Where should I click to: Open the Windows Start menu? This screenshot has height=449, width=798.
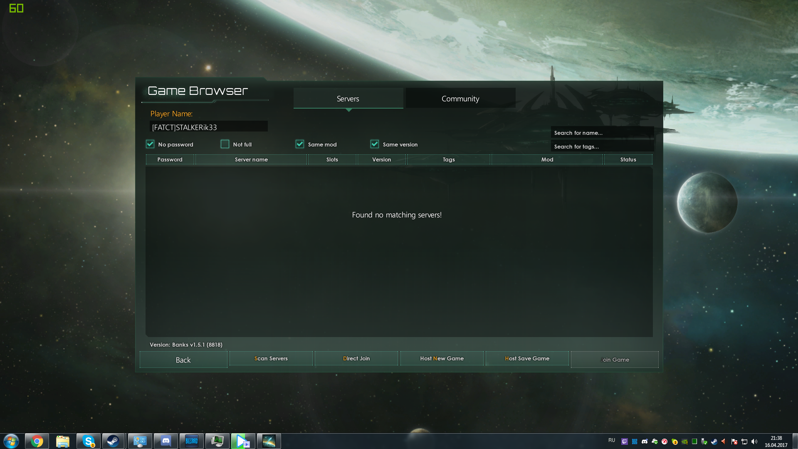11,441
